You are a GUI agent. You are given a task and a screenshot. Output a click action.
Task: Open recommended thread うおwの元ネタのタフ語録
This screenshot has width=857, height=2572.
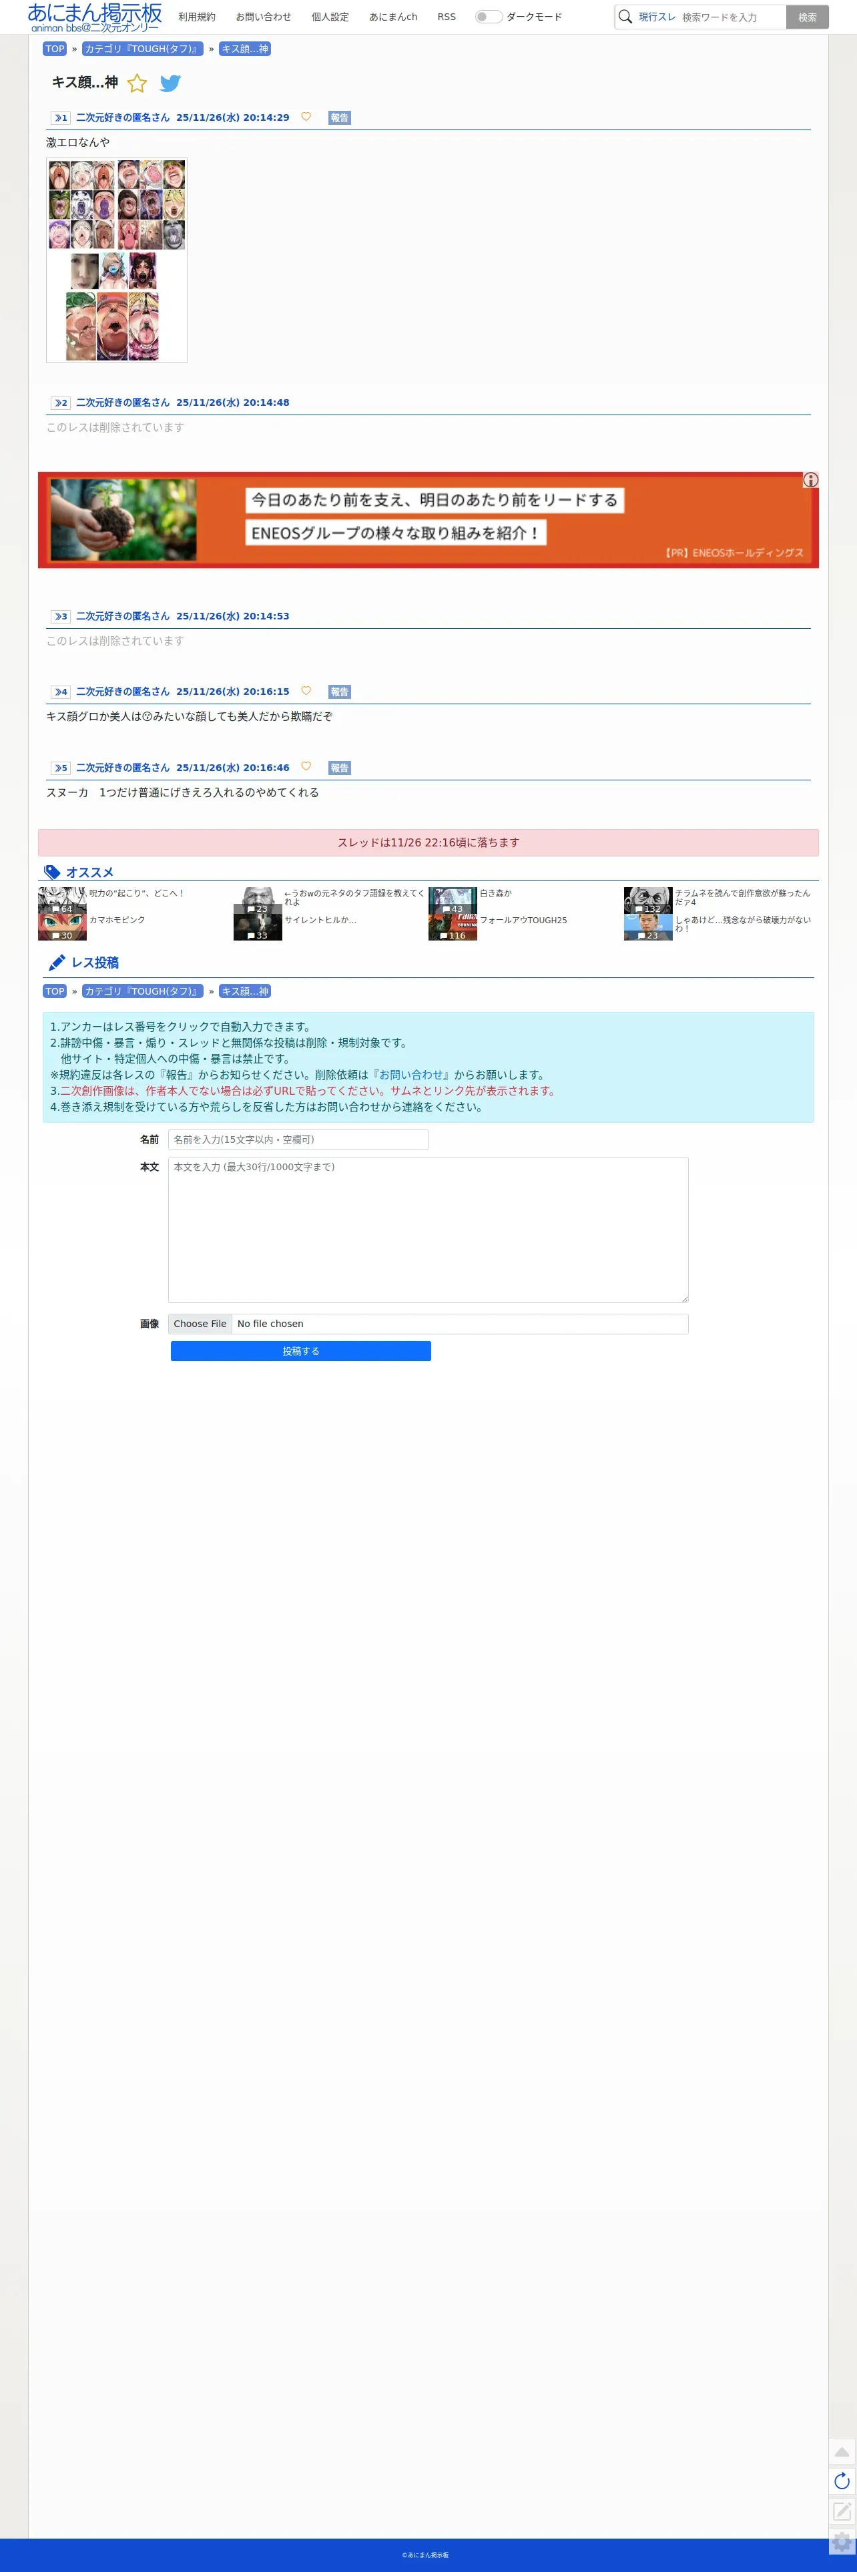click(x=354, y=898)
